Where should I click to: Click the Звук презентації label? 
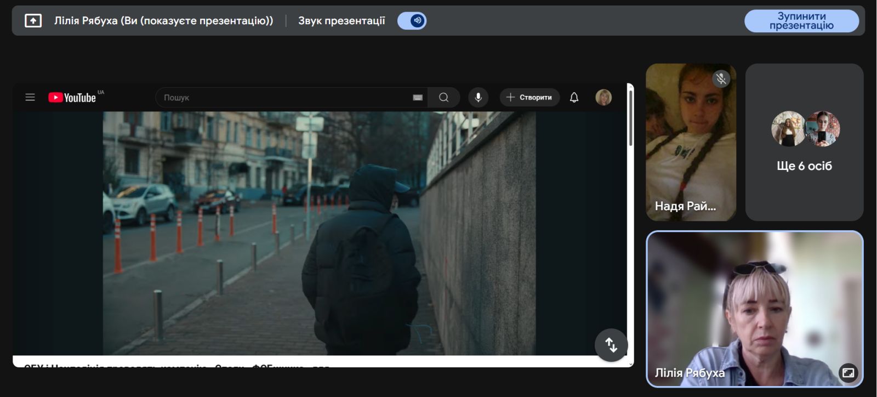(341, 21)
